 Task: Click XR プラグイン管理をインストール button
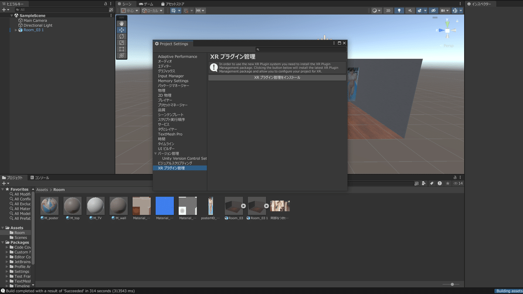pos(277,78)
